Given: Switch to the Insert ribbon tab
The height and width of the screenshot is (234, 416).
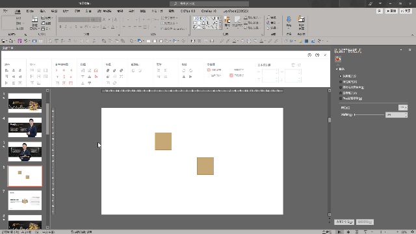Looking at the screenshot, I should [x=42, y=11].
